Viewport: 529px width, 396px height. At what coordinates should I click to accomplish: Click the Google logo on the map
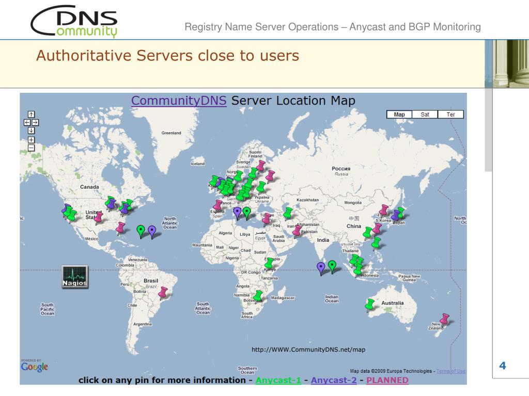(x=35, y=367)
